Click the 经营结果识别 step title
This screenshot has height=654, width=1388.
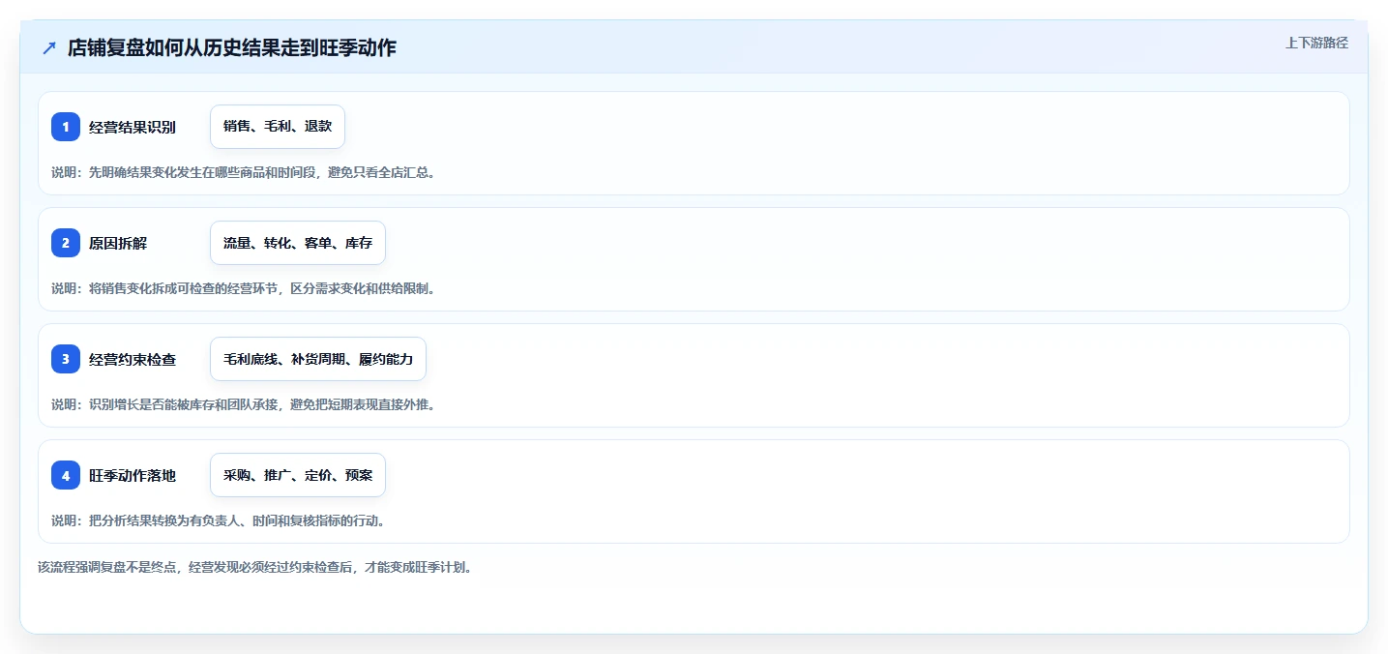coord(133,127)
